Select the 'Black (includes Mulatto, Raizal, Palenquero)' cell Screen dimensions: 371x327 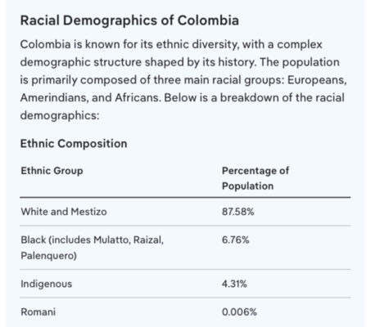[93, 248]
